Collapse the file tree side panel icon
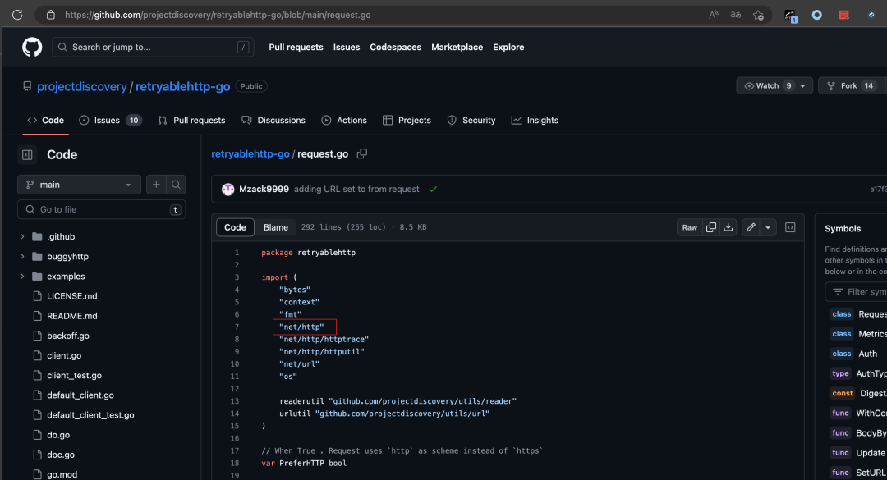Image resolution: width=887 pixels, height=480 pixels. 27,154
